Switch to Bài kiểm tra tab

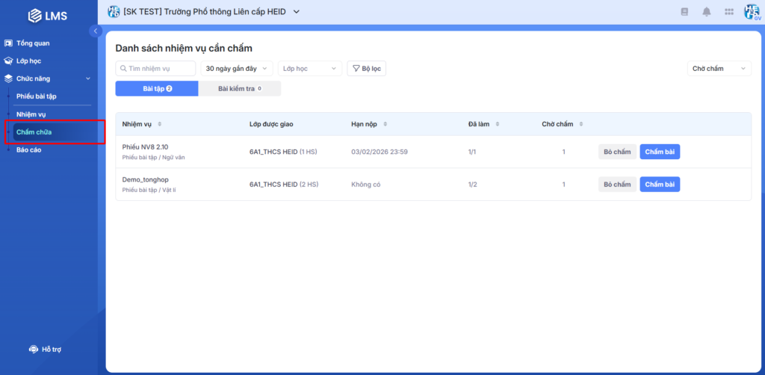239,89
